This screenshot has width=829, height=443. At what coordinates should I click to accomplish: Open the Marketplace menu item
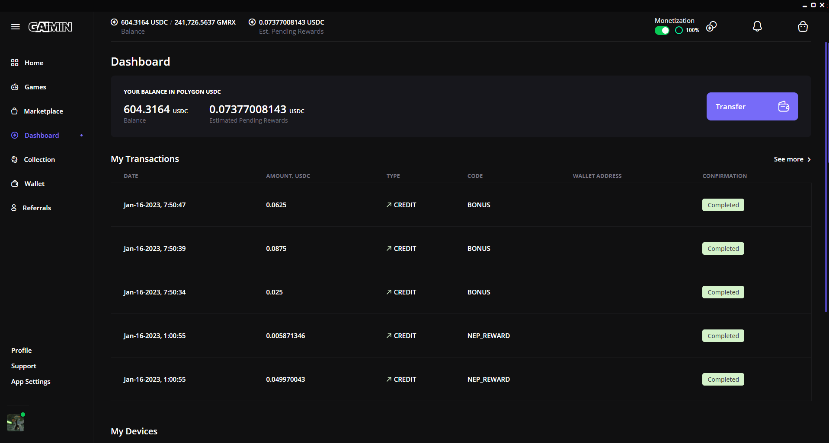click(43, 111)
